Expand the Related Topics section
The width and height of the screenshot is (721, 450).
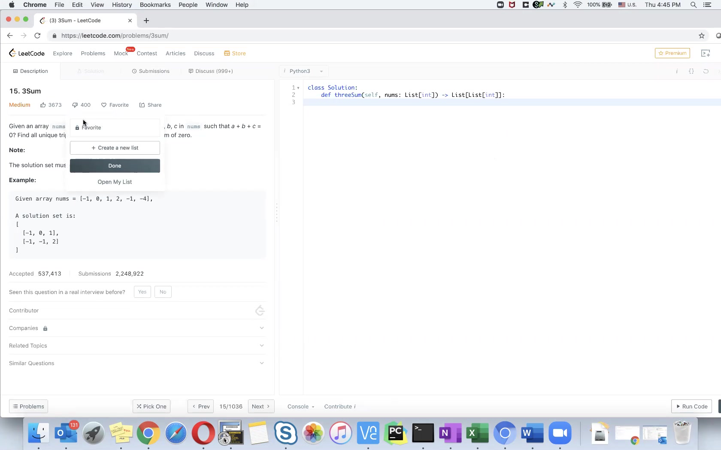click(x=137, y=346)
